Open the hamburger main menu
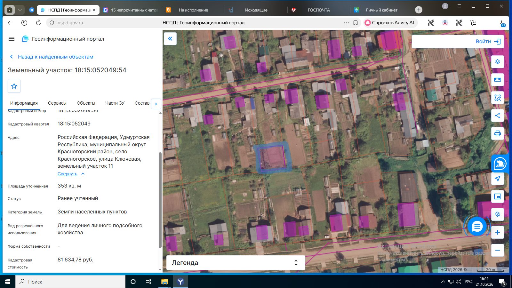Screen dimensions: 512x288 12,39
